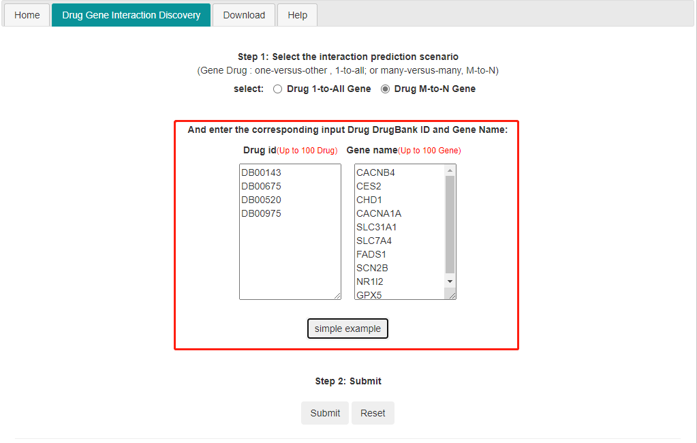
Task: Click drug entry DB00520
Action: pyautogui.click(x=262, y=200)
